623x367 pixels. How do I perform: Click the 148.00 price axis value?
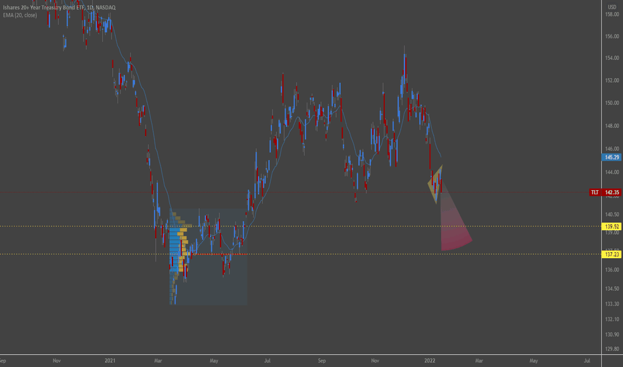612,125
